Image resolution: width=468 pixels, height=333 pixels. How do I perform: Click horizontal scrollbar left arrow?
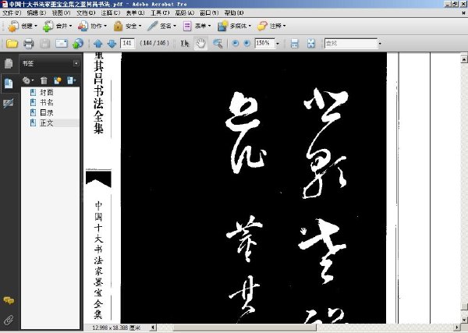(x=153, y=328)
